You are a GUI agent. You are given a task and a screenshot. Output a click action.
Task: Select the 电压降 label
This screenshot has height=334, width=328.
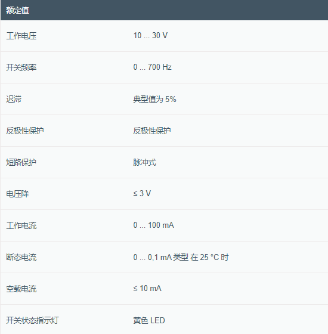(x=17, y=194)
